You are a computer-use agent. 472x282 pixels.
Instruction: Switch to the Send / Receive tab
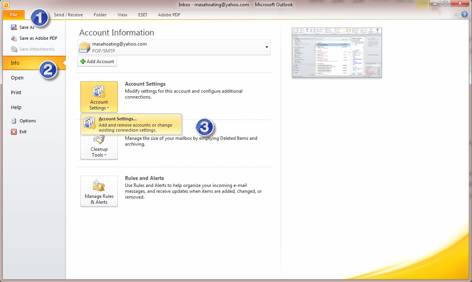click(x=68, y=15)
